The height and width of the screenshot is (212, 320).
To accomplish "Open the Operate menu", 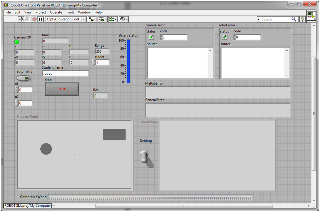I will point(56,12).
